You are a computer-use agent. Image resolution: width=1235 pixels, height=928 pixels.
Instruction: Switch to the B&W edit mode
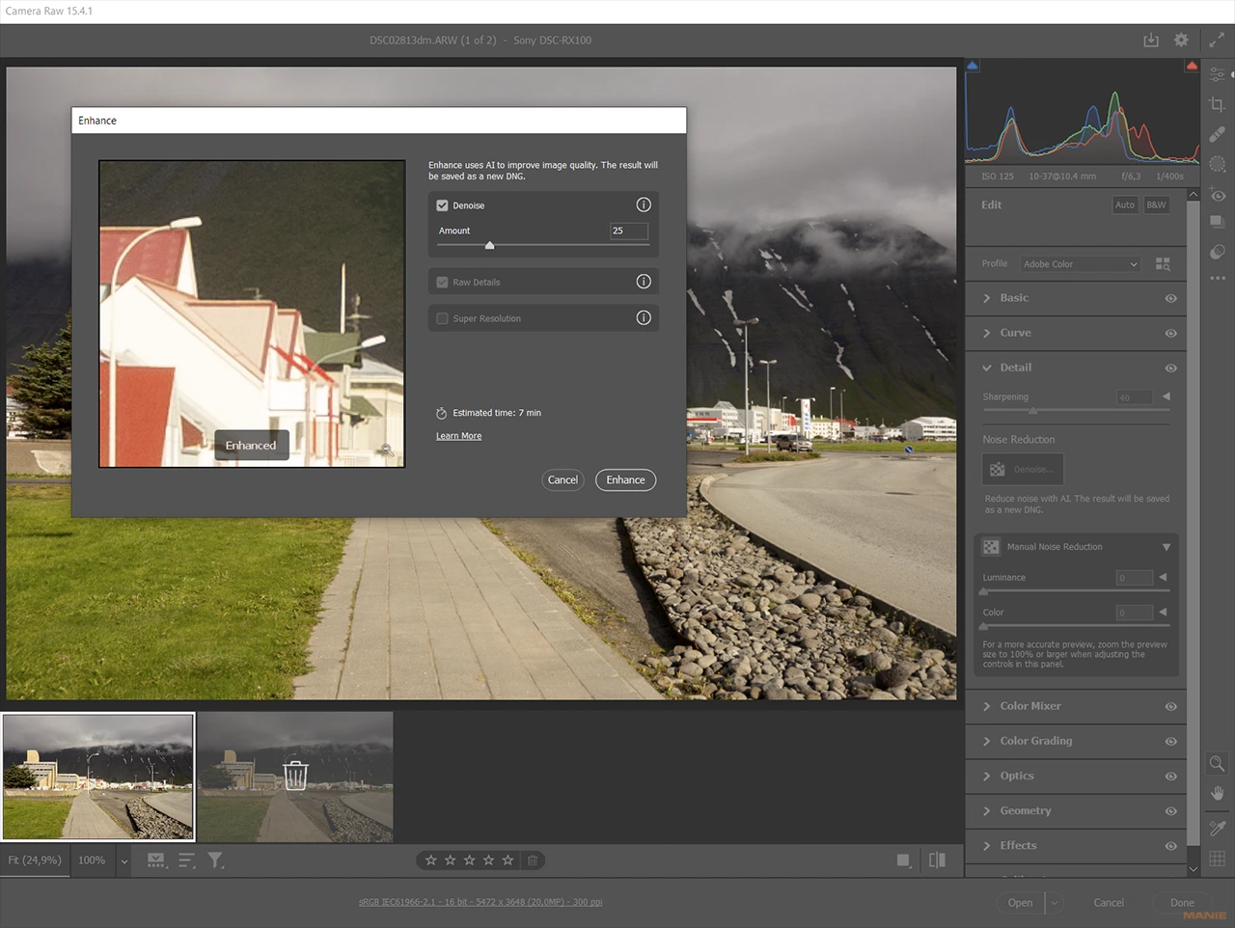pyautogui.click(x=1155, y=205)
